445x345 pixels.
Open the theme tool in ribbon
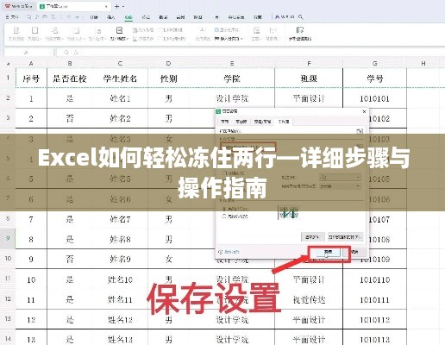(256, 34)
